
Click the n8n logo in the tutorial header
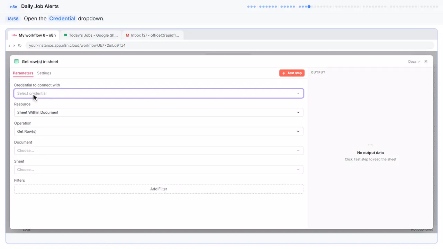click(x=14, y=7)
